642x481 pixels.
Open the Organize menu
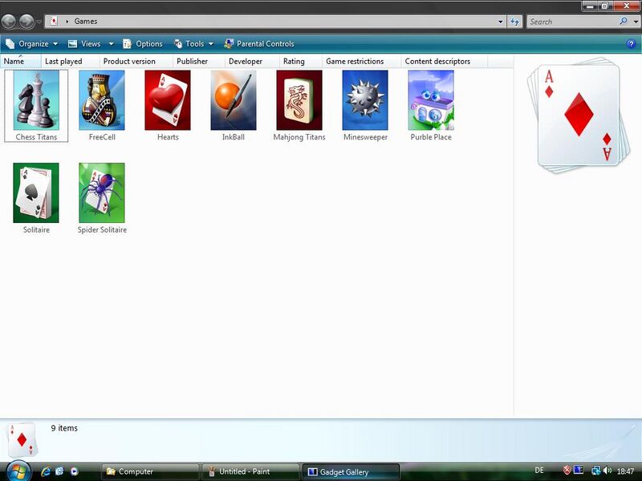pyautogui.click(x=32, y=44)
